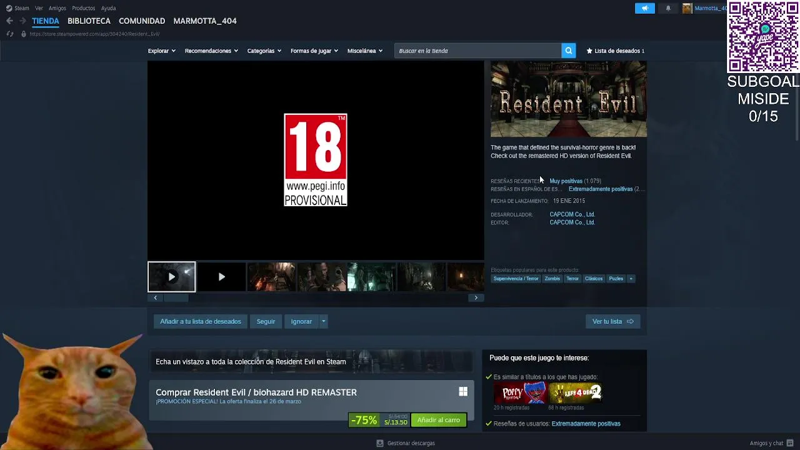Click the Windows platform icon
The width and height of the screenshot is (800, 450).
click(463, 391)
